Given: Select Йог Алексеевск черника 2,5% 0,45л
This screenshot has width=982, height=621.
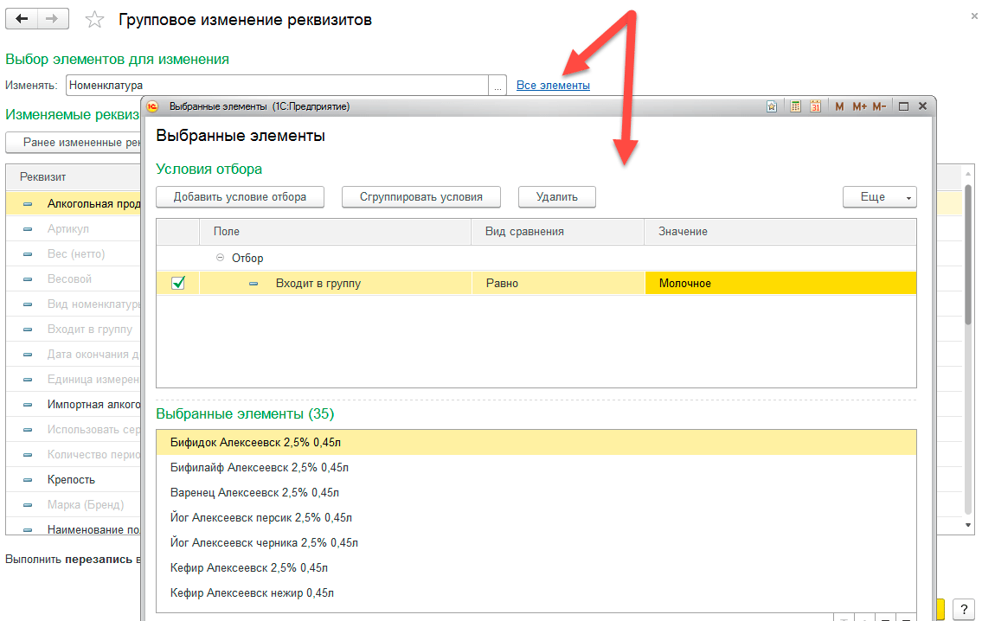Looking at the screenshot, I should 536,543.
